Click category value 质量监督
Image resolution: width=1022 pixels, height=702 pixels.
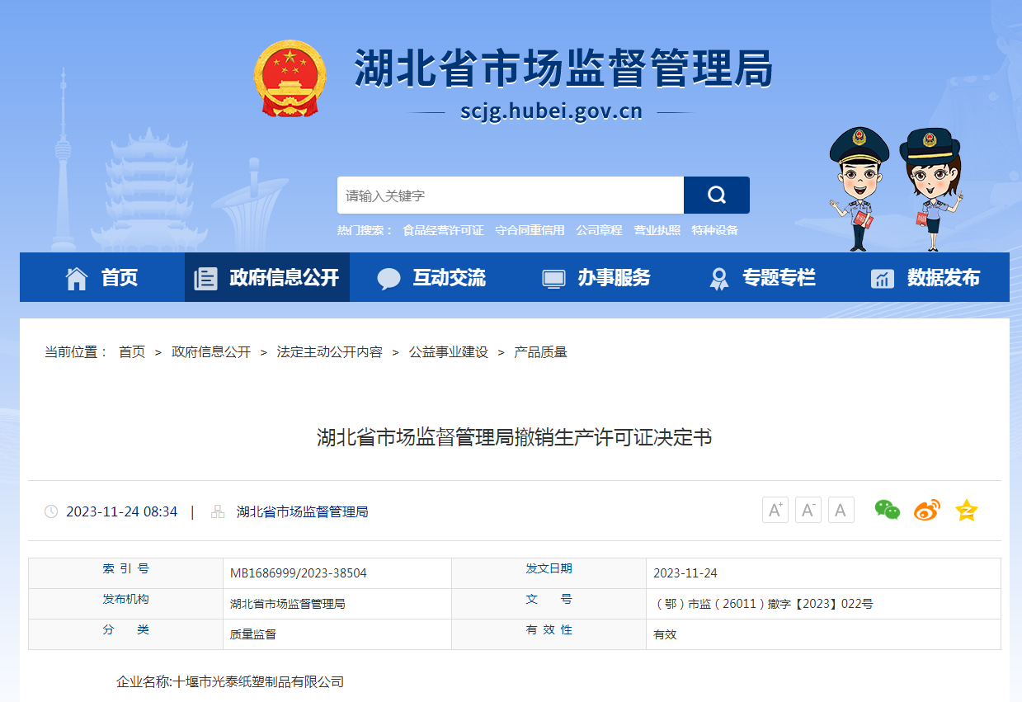click(253, 634)
